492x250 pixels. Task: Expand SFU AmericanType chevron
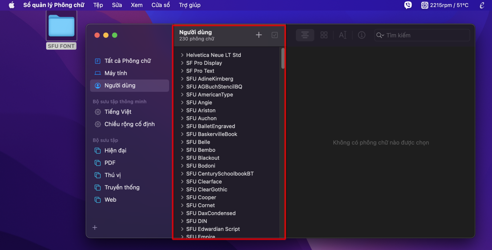(182, 95)
